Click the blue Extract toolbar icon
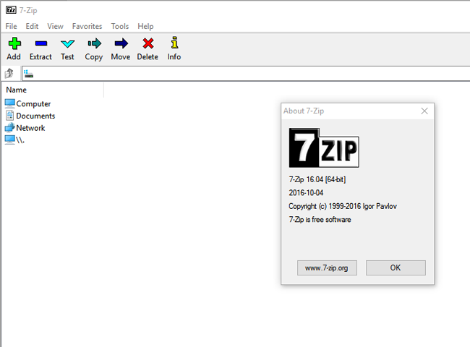The height and width of the screenshot is (347, 470). pyautogui.click(x=40, y=43)
